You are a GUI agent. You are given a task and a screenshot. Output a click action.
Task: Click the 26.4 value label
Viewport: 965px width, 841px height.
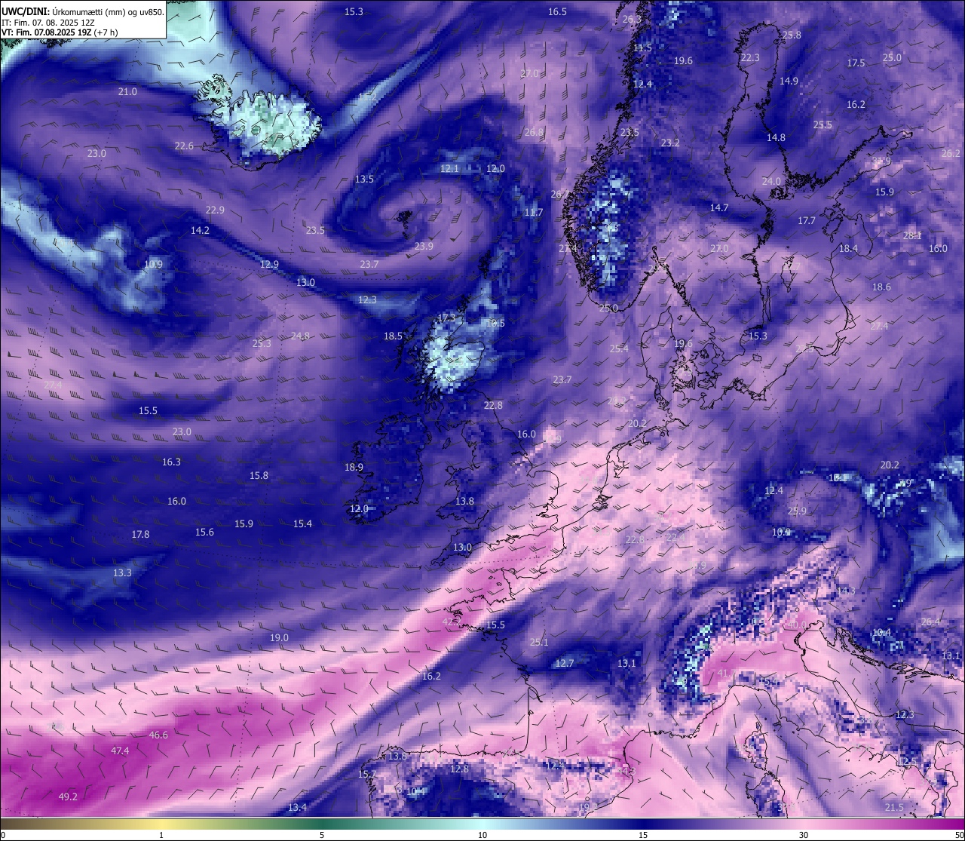[x=931, y=622]
